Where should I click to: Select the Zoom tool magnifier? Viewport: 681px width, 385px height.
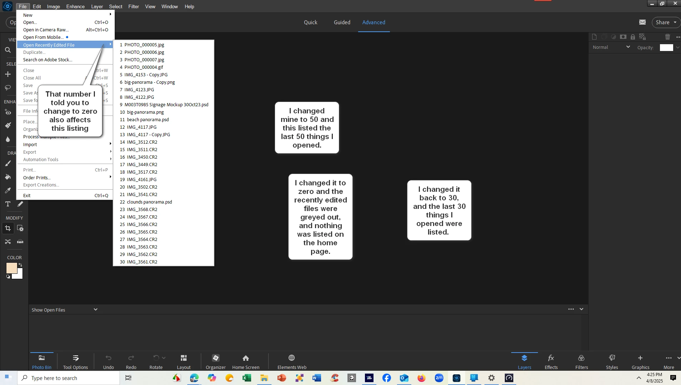(7, 50)
